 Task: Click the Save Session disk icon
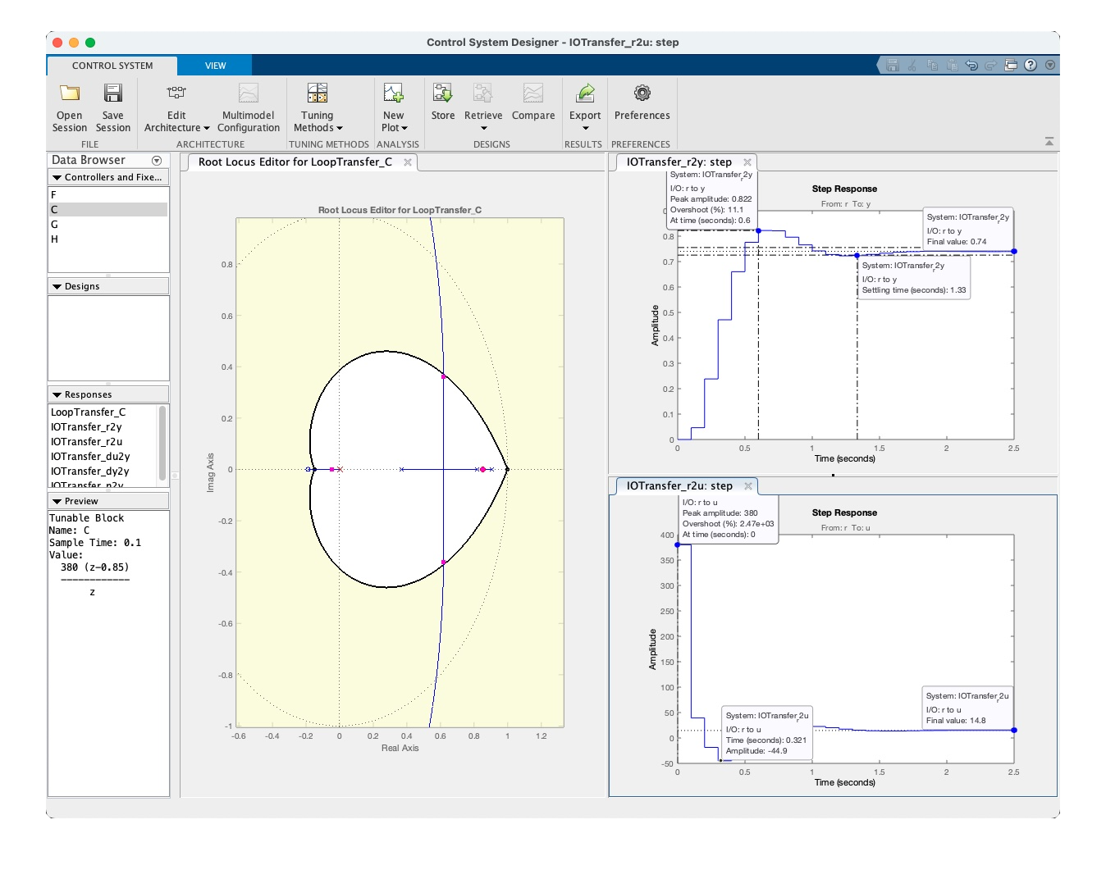coord(113,93)
